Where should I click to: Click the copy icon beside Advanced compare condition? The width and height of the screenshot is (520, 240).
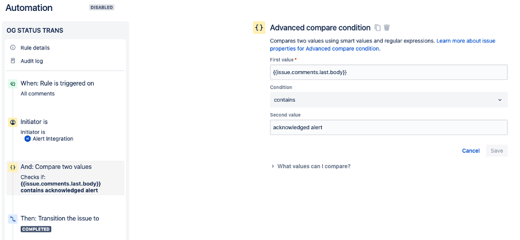tap(377, 28)
